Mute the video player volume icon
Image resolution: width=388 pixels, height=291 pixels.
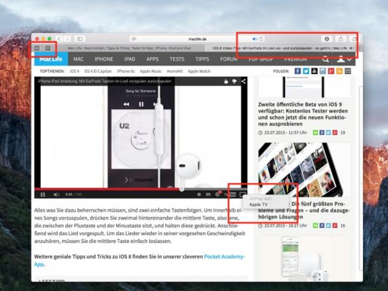click(x=56, y=194)
